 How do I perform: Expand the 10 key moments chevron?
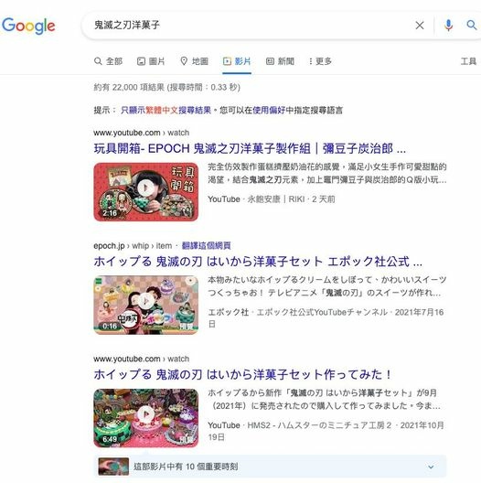[431, 467]
